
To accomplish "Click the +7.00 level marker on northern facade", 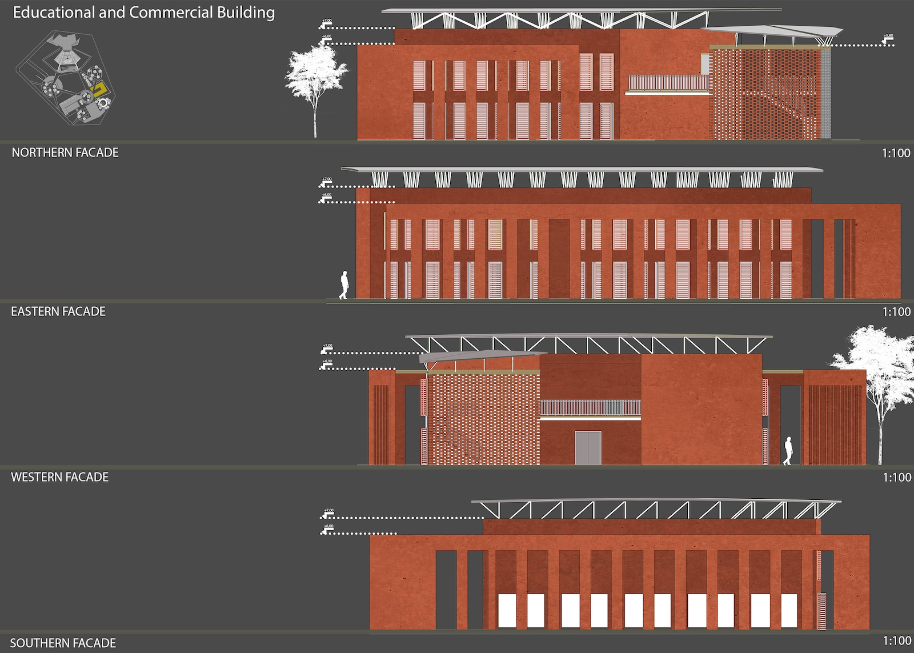I will 327,23.
